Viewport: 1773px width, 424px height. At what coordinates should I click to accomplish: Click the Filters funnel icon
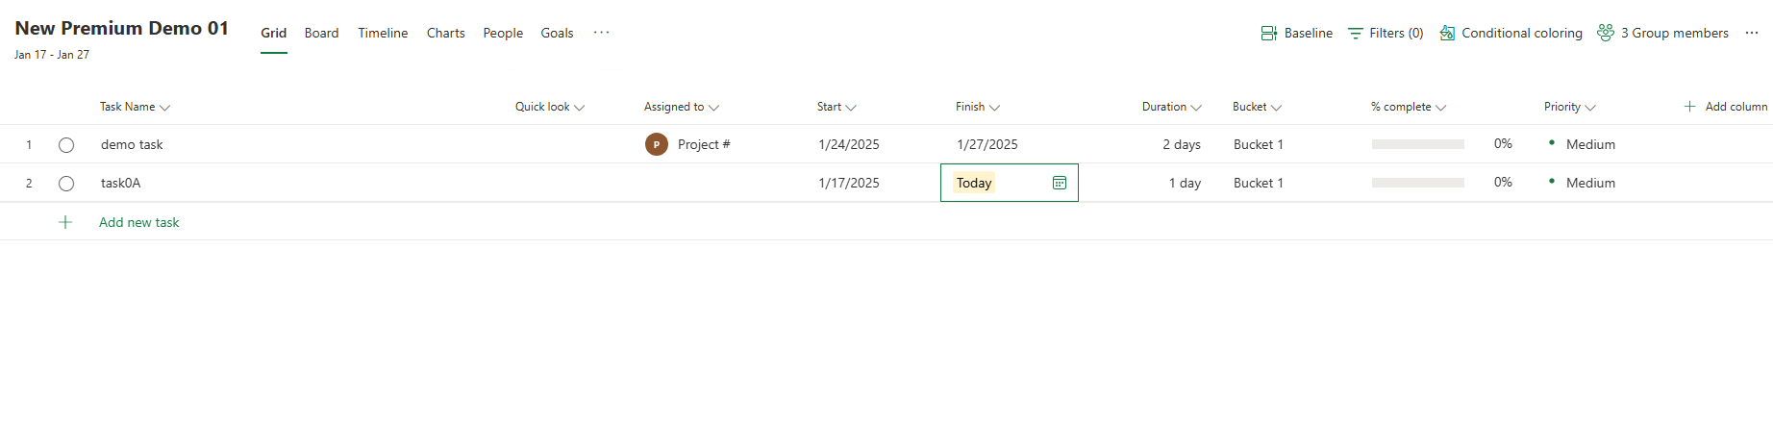(x=1356, y=33)
